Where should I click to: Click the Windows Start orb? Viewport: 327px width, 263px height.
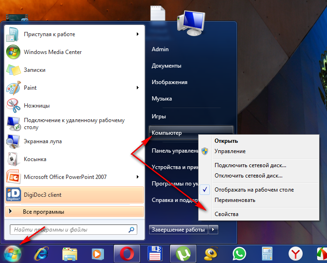point(12,254)
